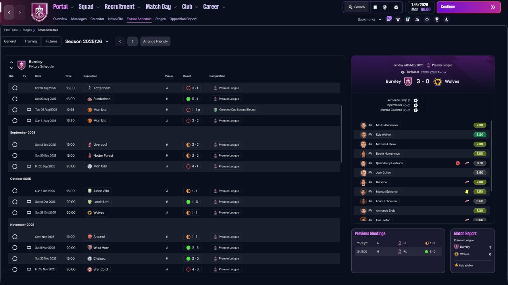This screenshot has width=508, height=285.
Task: Click the player ratings list scrollbar
Action: point(491,156)
